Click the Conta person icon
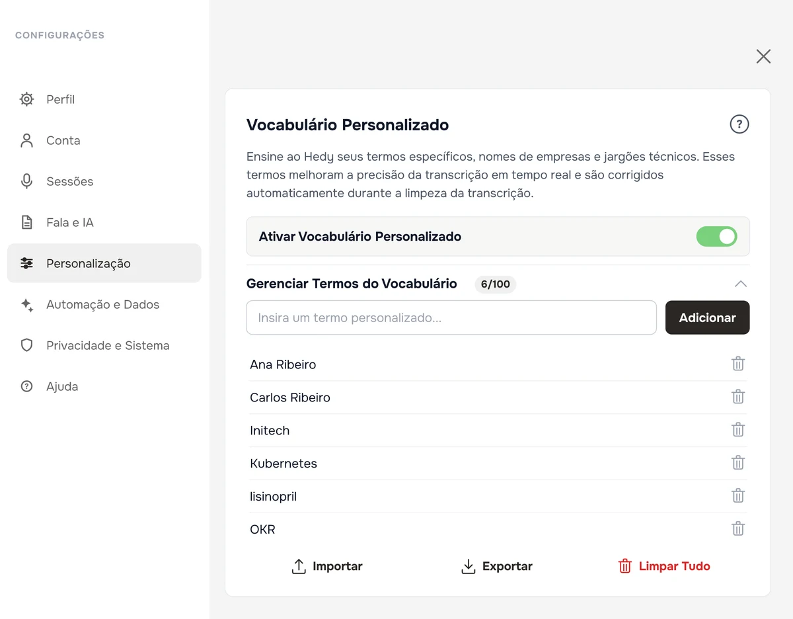793x619 pixels. pos(26,140)
